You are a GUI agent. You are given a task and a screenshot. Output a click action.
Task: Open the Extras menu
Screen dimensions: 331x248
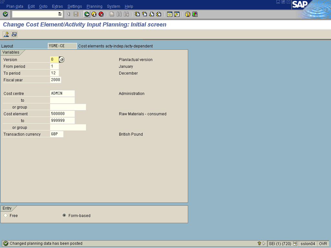click(x=57, y=6)
